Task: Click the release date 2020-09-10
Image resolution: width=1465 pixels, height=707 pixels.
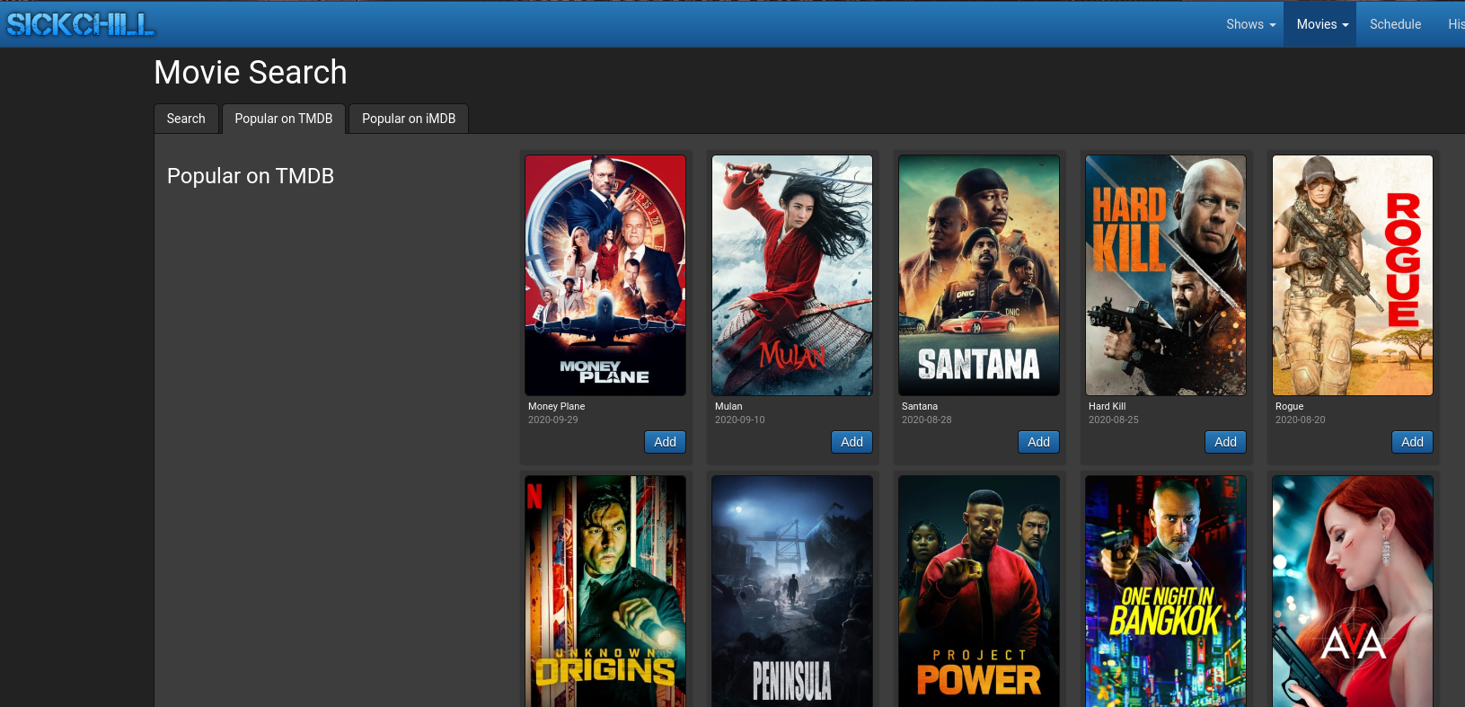Action: pos(740,420)
